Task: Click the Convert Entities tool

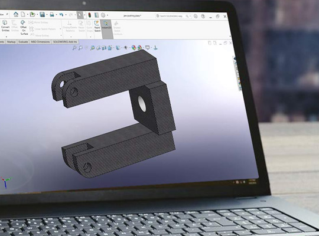Action: coord(5,26)
